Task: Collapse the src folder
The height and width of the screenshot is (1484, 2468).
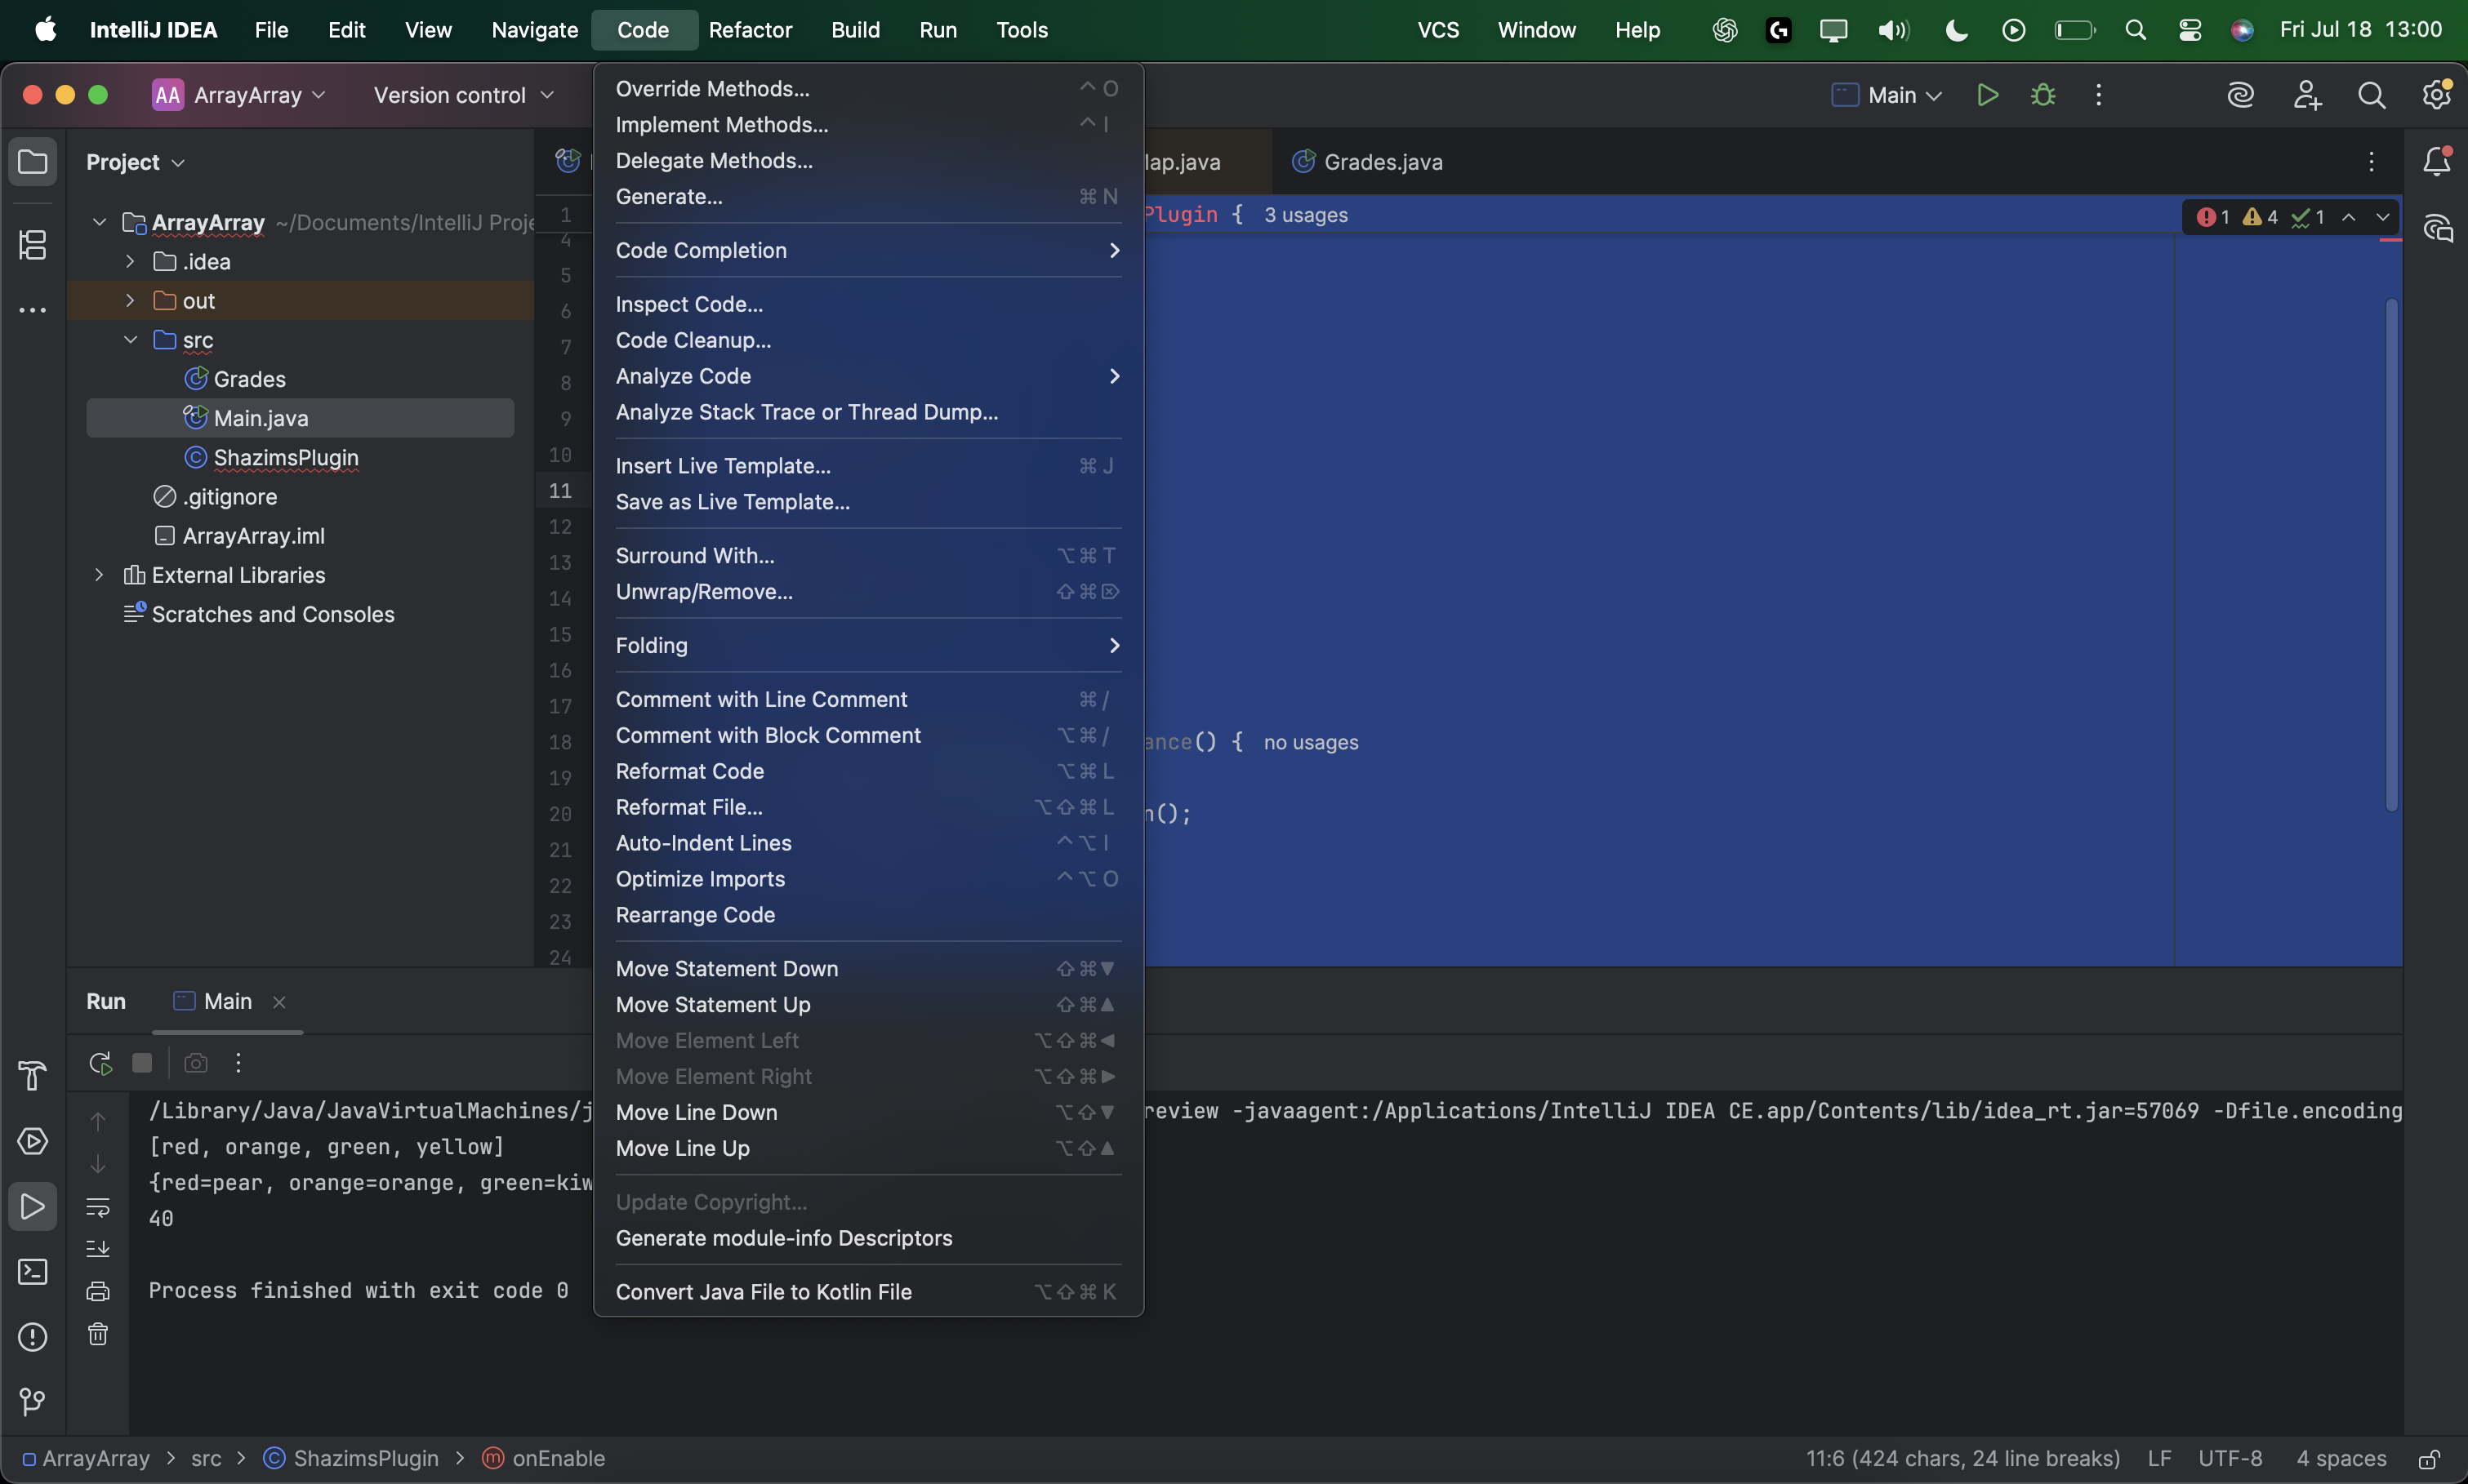Action: 130,340
